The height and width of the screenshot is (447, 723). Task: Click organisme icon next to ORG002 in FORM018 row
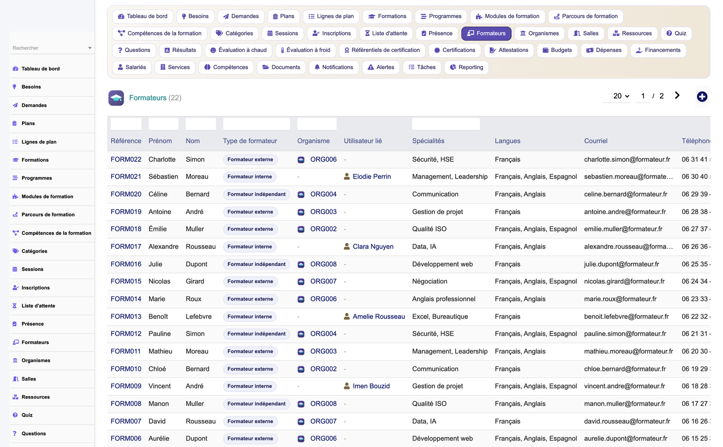coord(301,229)
